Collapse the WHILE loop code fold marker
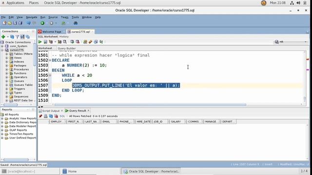 coord(50,75)
